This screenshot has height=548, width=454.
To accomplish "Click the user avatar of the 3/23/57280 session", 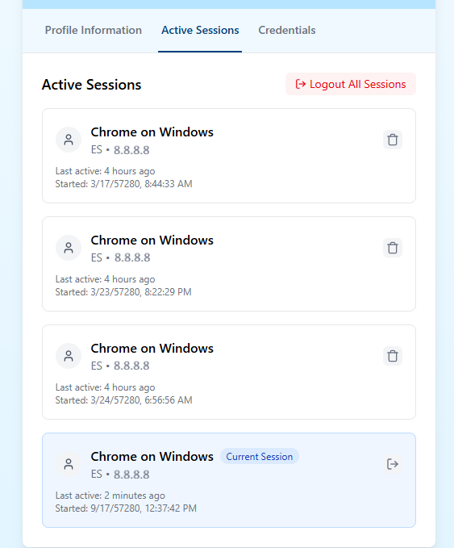I will tap(69, 248).
